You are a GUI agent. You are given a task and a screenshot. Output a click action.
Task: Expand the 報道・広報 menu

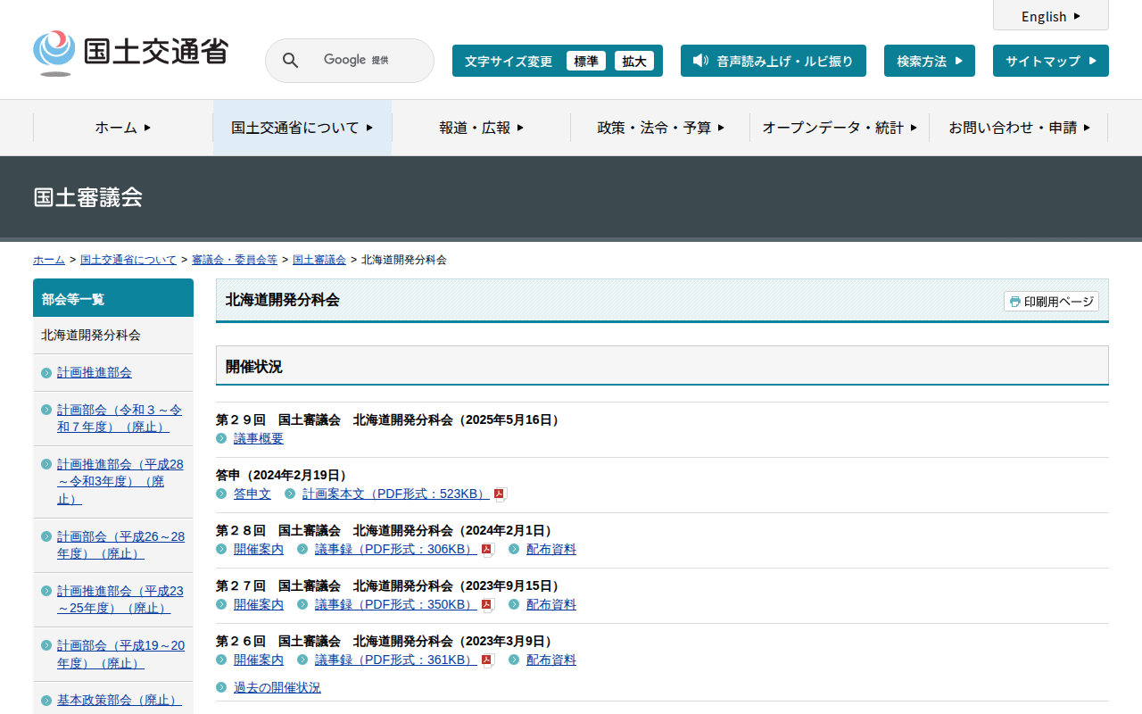coord(481,128)
